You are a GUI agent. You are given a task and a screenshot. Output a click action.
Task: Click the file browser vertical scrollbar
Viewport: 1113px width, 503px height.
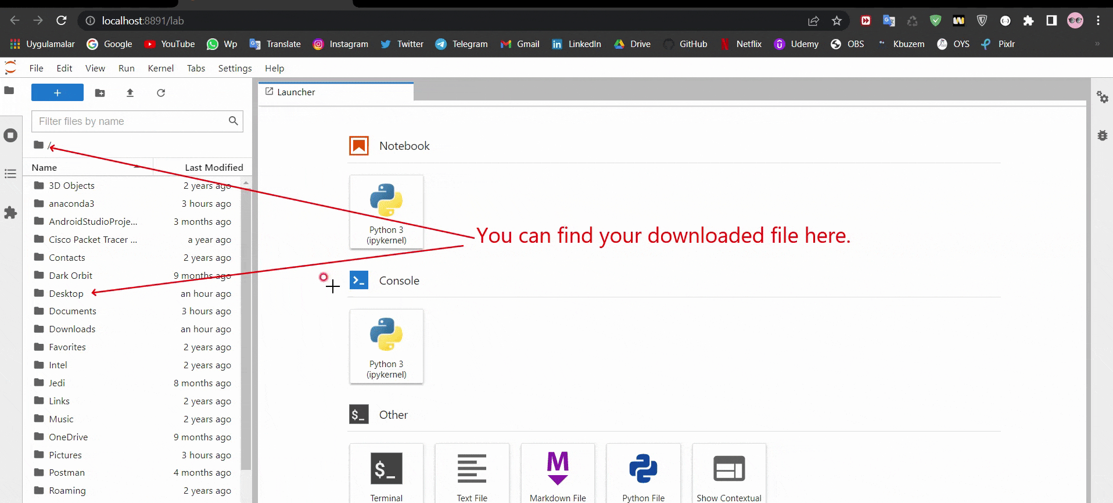point(246,328)
